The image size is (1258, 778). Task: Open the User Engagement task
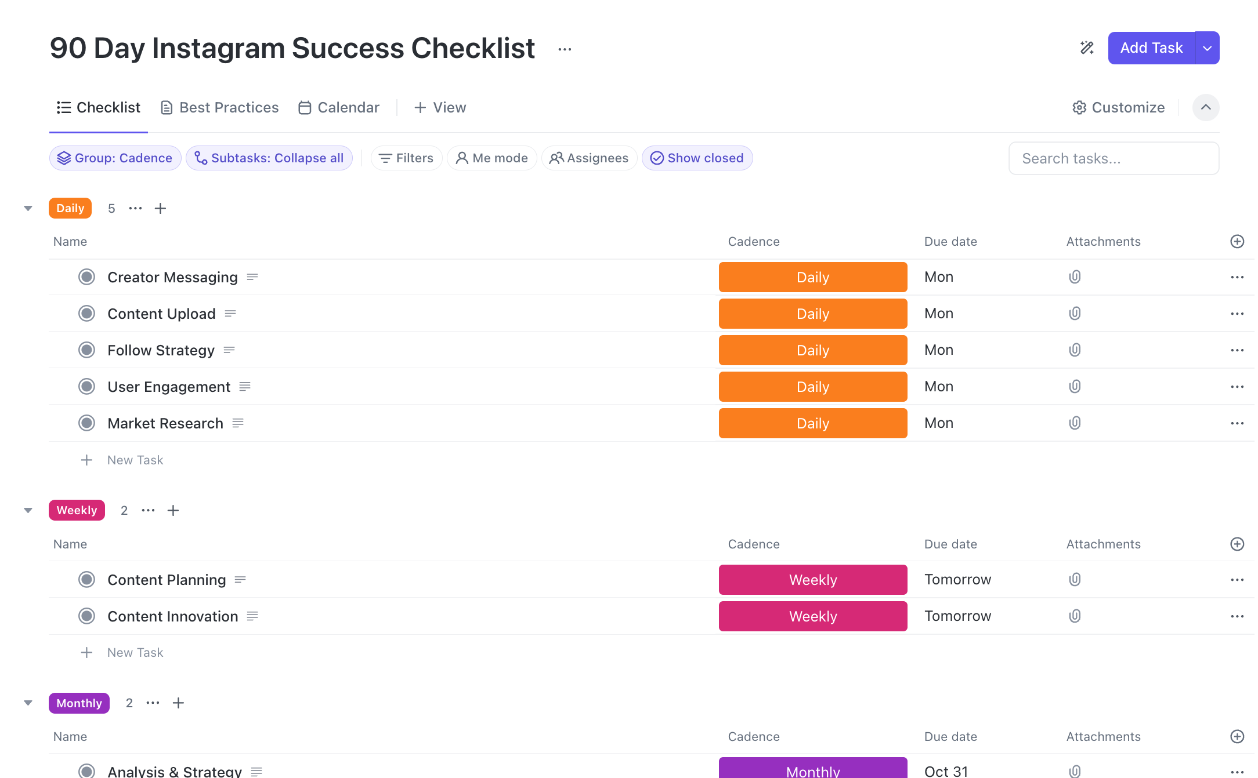coord(169,387)
